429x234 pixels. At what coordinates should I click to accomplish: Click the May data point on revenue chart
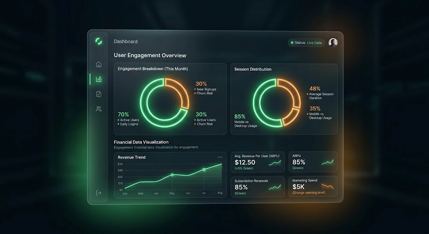172,175
